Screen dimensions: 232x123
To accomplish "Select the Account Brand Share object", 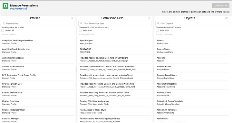I will [192, 77].
